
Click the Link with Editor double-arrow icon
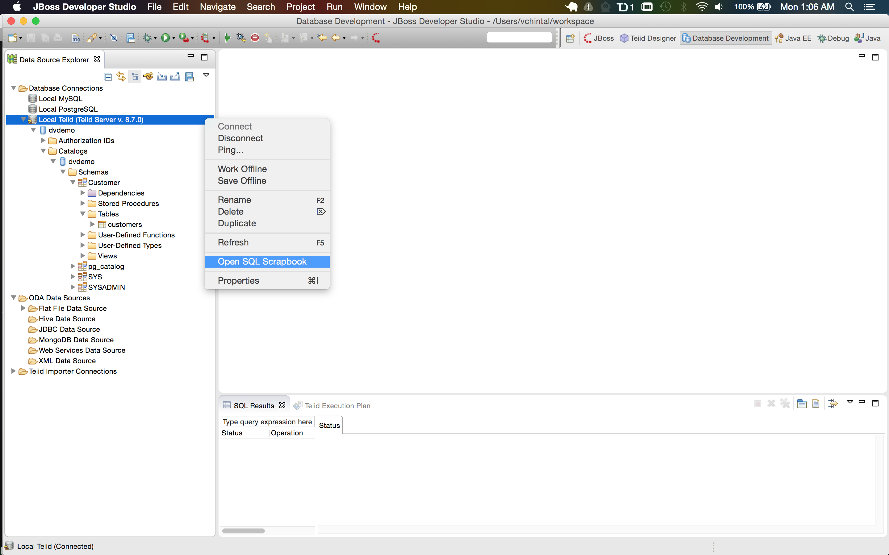pos(121,76)
